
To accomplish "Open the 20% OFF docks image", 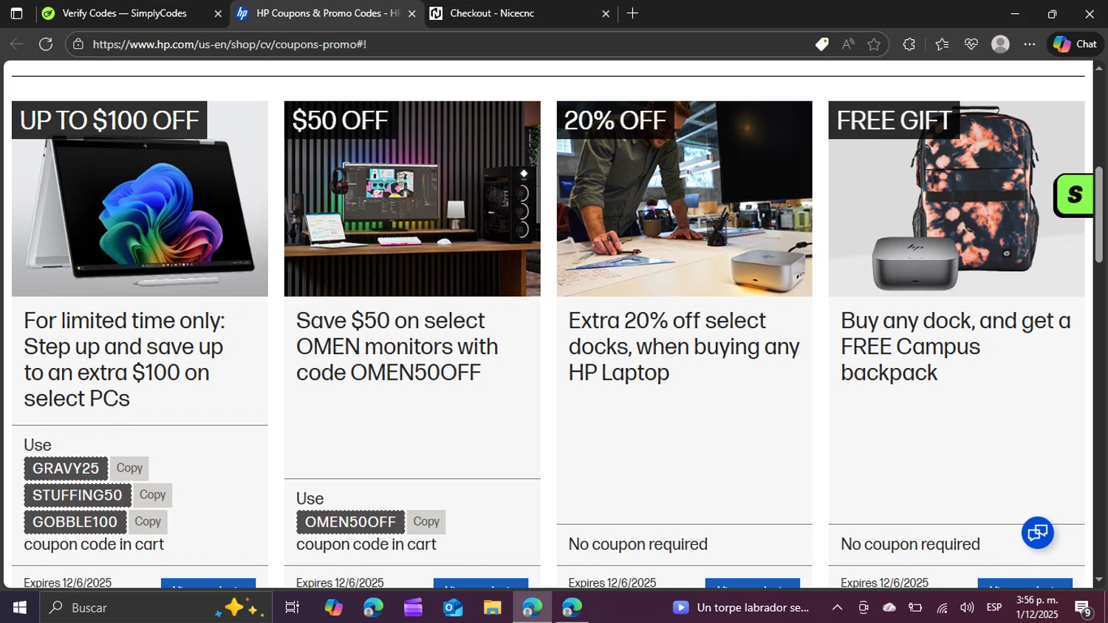I will pos(685,199).
